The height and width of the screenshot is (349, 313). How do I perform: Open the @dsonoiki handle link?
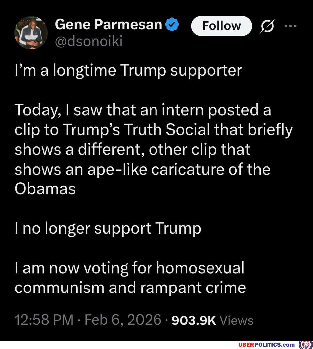[88, 41]
